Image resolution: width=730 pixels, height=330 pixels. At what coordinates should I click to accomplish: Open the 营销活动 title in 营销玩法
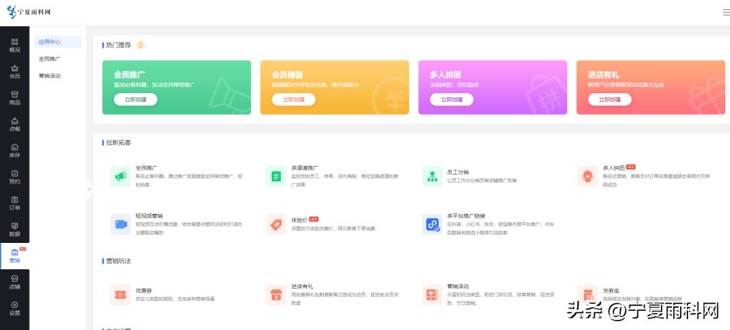[458, 286]
